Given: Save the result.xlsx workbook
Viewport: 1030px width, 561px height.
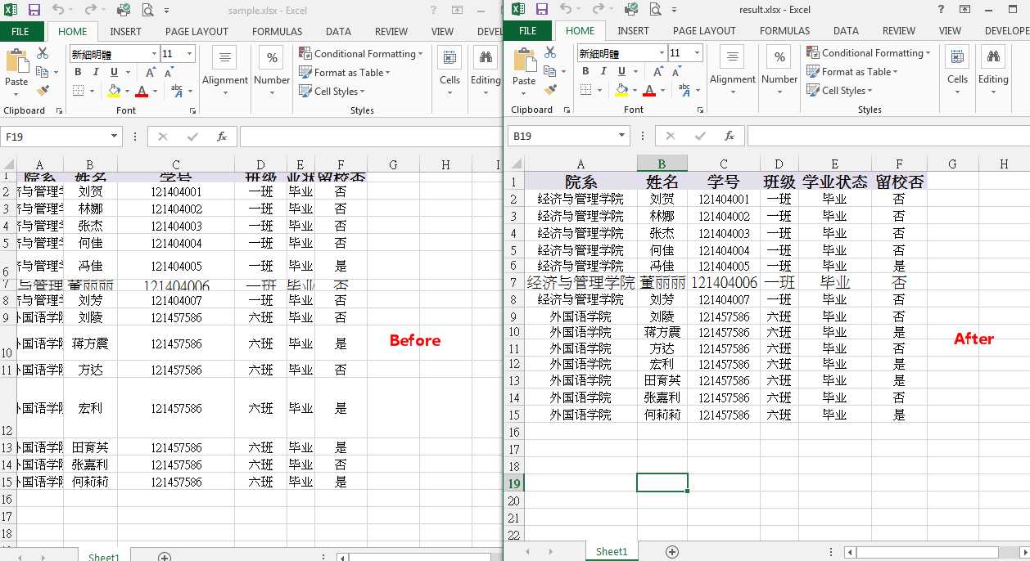Looking at the screenshot, I should click(x=541, y=10).
